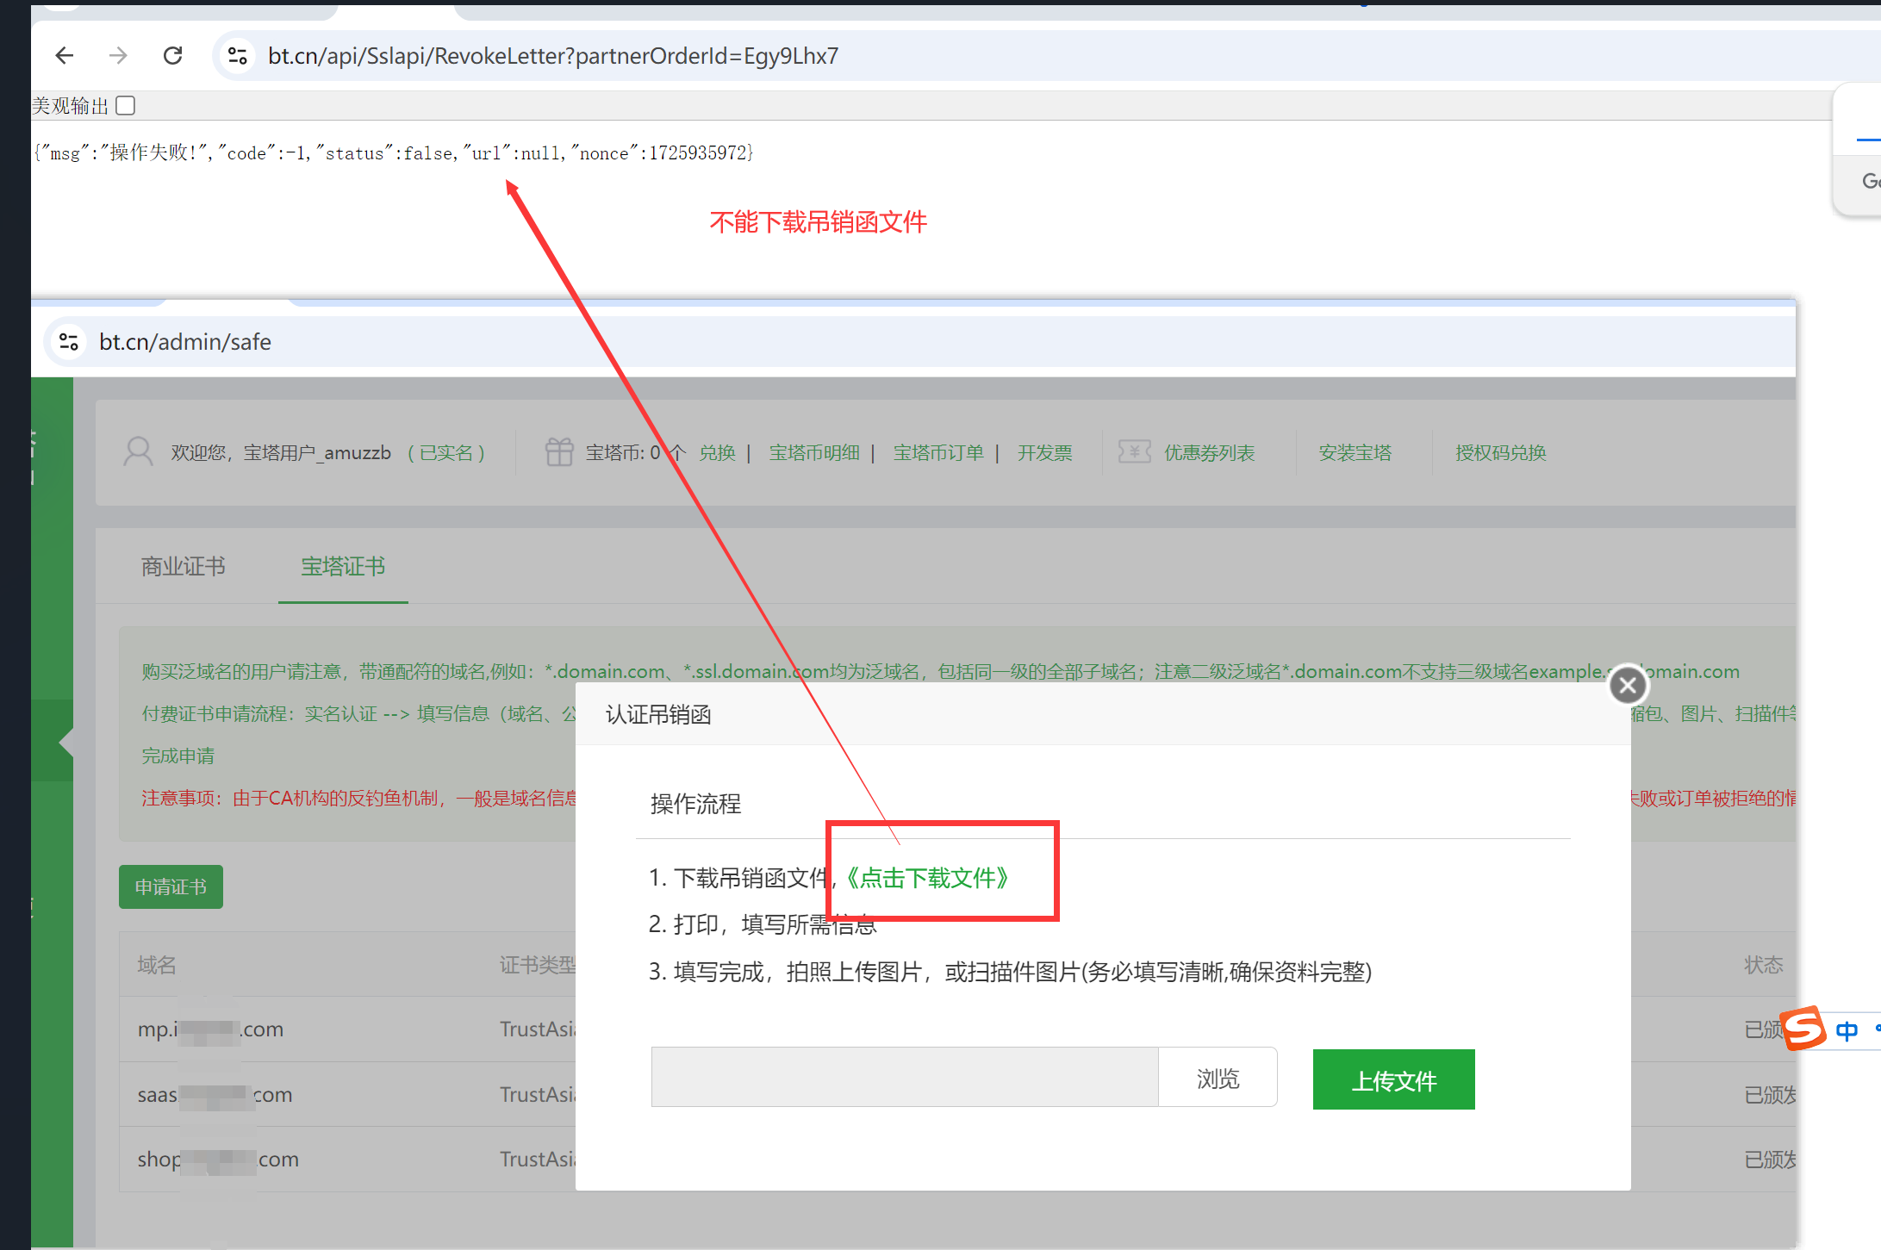This screenshot has width=1881, height=1250.
Task: Open site info icon beside bt.cn/api URL
Action: (237, 56)
